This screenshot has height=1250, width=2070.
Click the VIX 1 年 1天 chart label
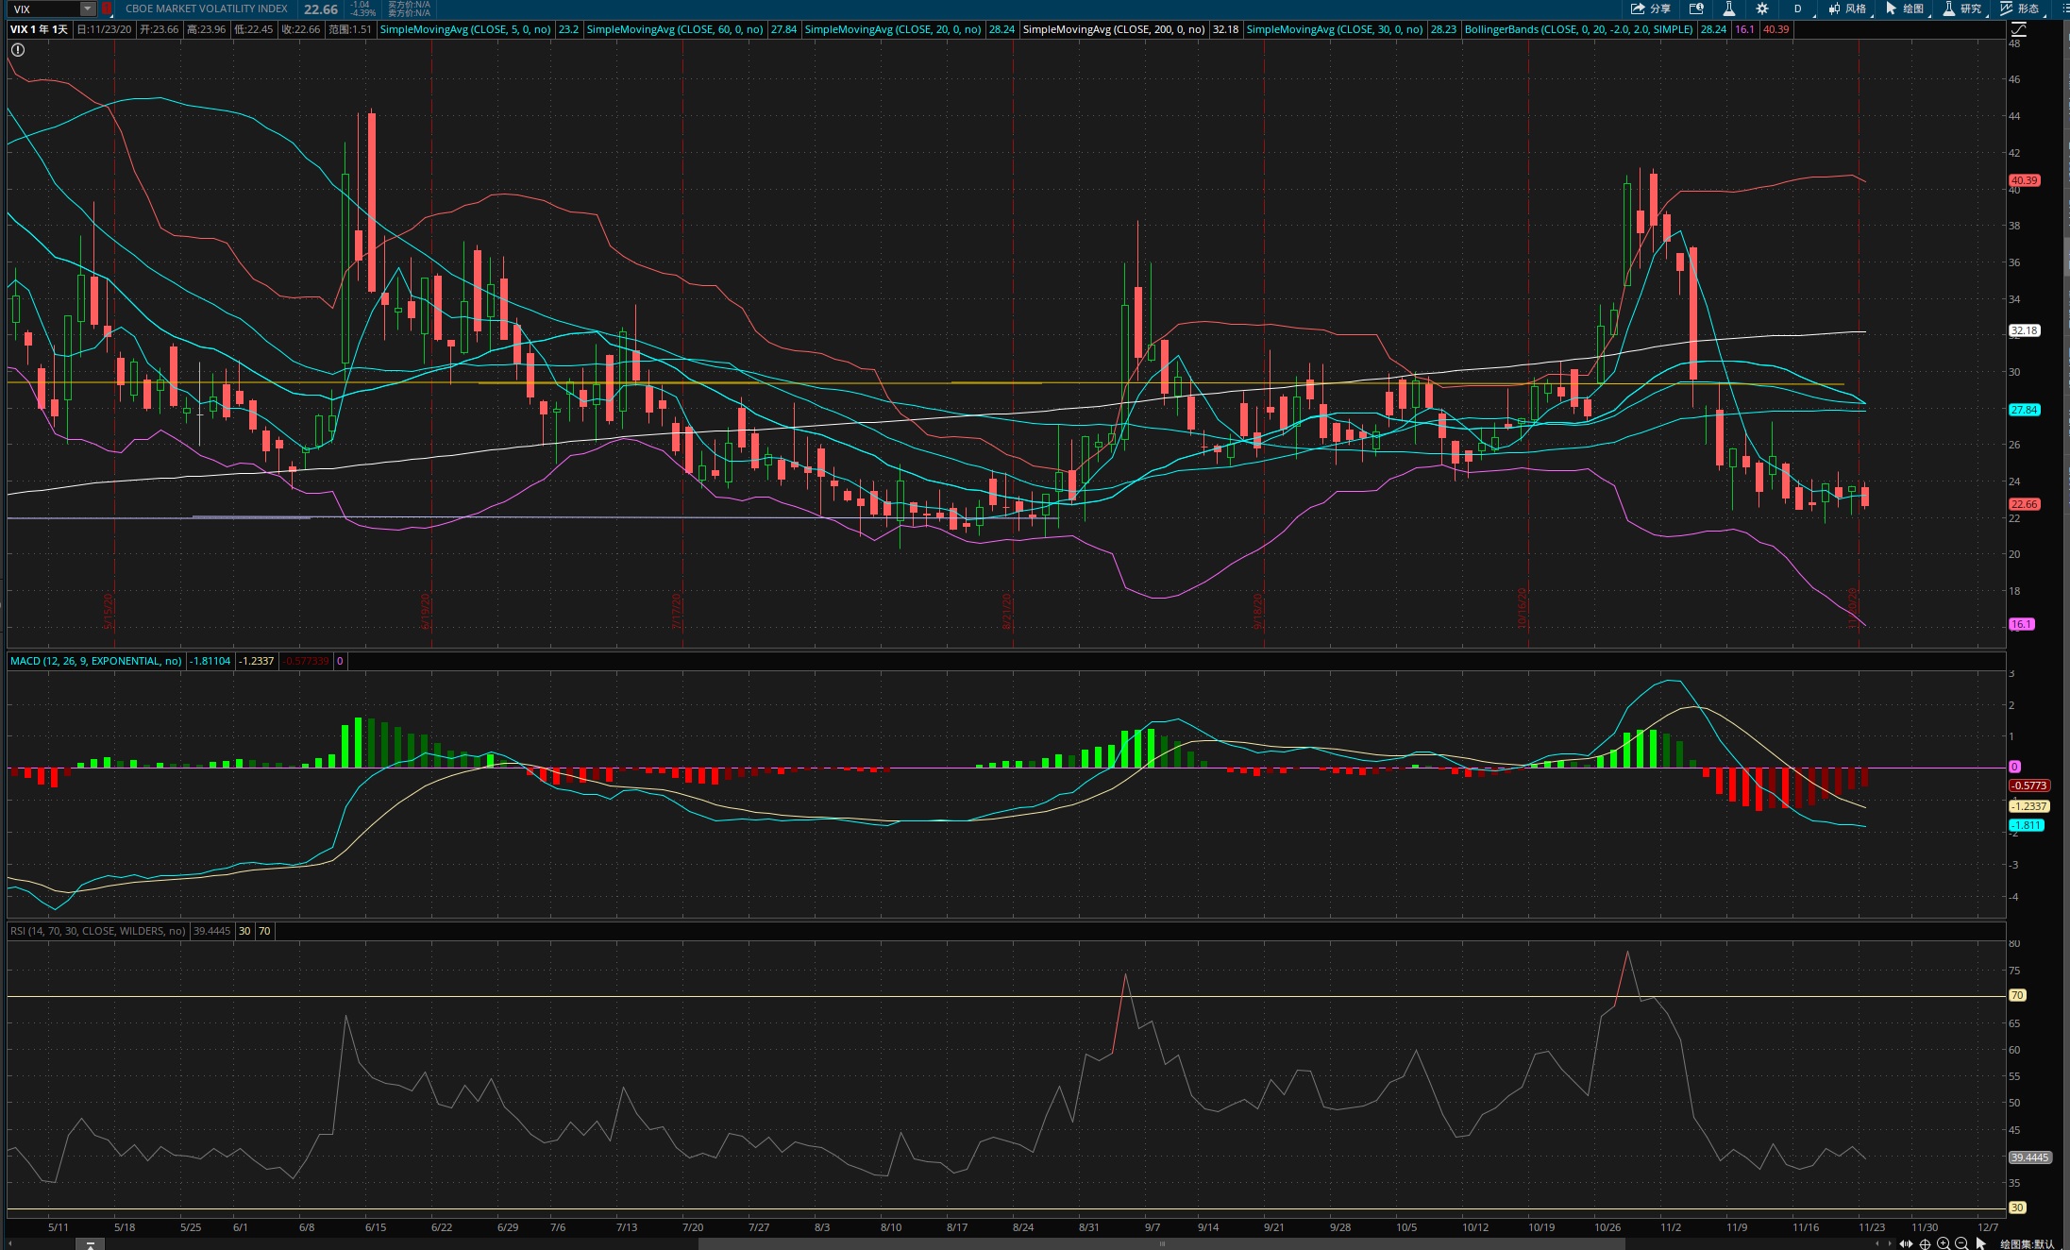(x=39, y=29)
